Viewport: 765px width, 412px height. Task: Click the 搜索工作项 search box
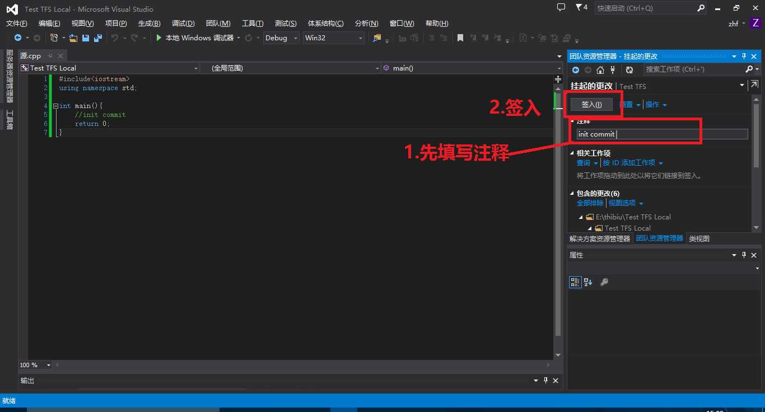tap(694, 69)
